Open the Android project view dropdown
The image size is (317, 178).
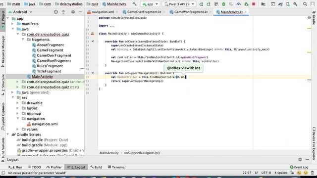pos(20,12)
